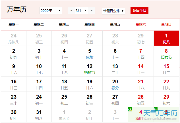Select March 28 初五 in fifth week
The width and height of the screenshot is (180, 123).
click(141, 99)
